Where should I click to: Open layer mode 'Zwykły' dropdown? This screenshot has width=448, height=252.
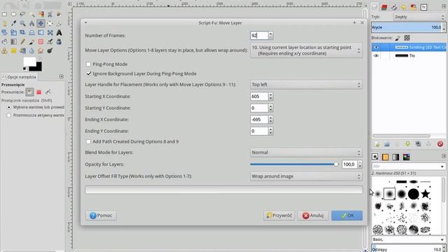(419, 17)
